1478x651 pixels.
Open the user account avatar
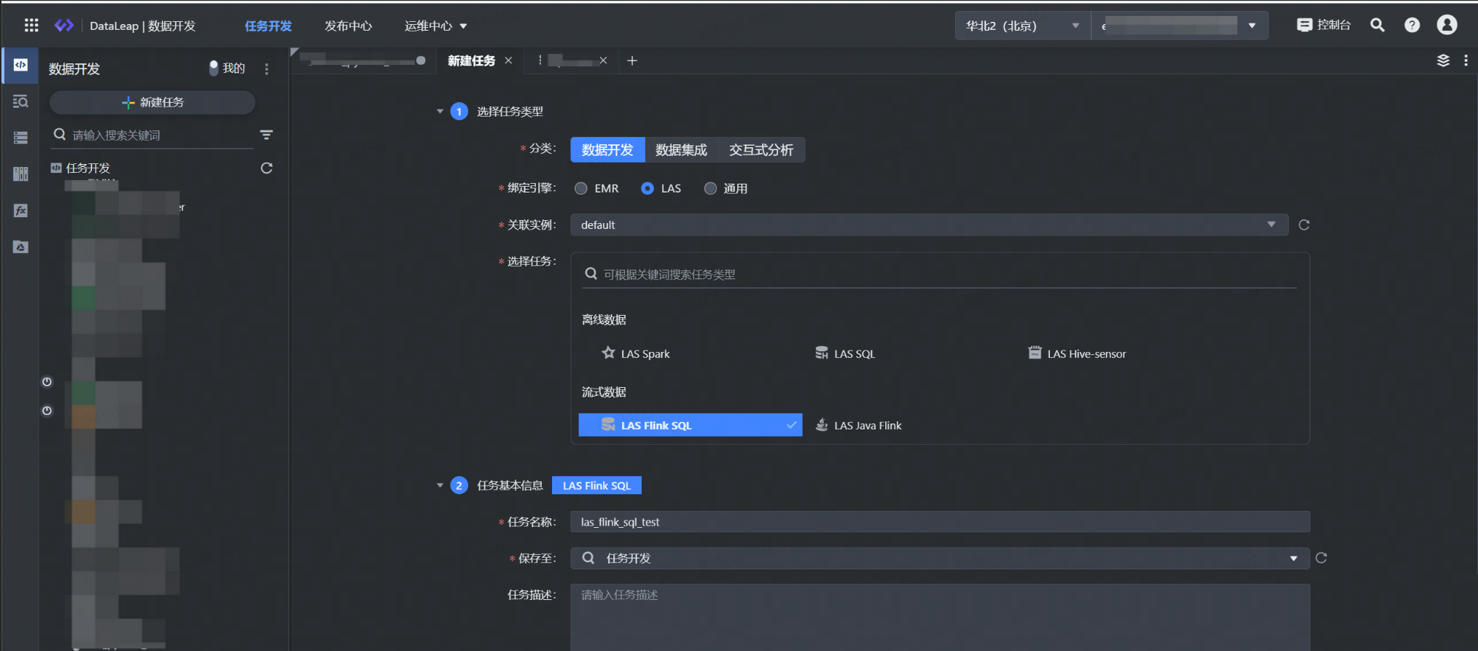click(1447, 25)
